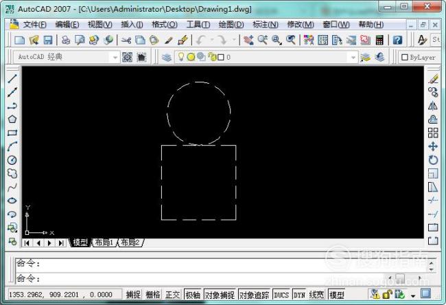Toggle 正交 ortho mode in status bar
The height and width of the screenshot is (305, 446).
[x=172, y=295]
